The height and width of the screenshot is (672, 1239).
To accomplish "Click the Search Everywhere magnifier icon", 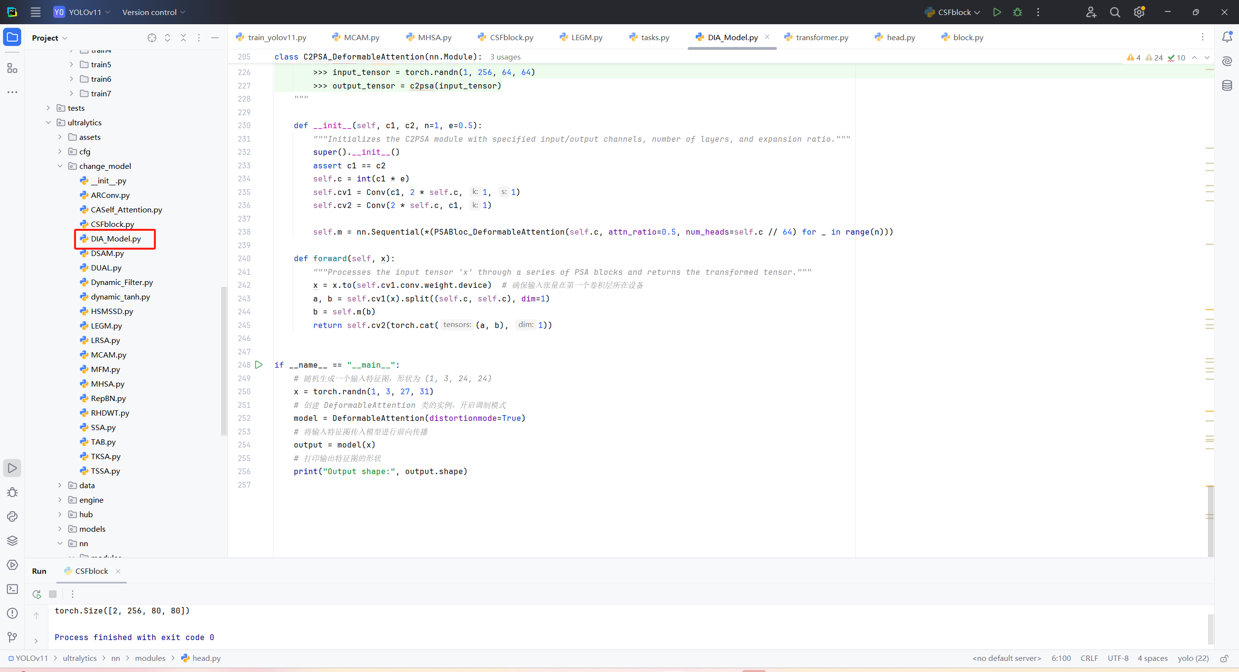I will pyautogui.click(x=1115, y=12).
